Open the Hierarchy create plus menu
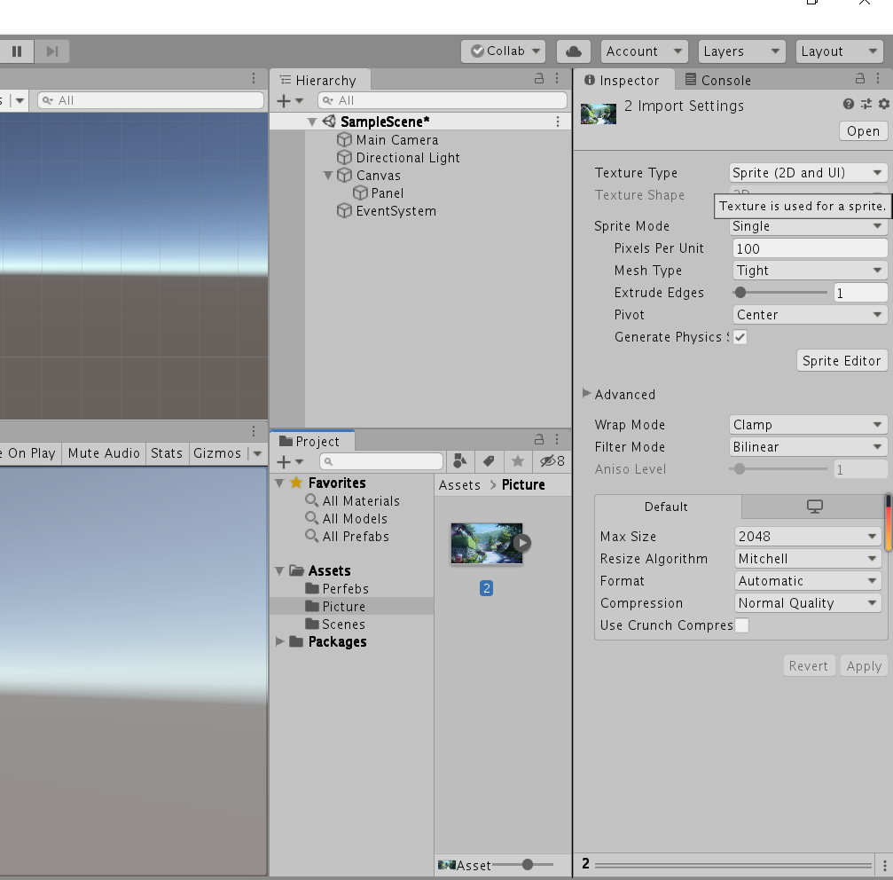Viewport: 893px width, 880px height. click(x=289, y=101)
